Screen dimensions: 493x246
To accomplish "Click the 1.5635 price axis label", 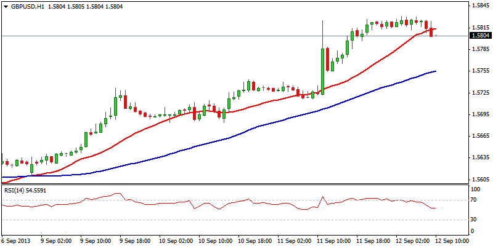I will 481,158.
